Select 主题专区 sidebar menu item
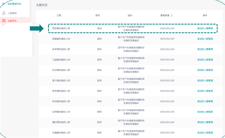This screenshot has width=225, height=138. pyautogui.click(x=12, y=20)
